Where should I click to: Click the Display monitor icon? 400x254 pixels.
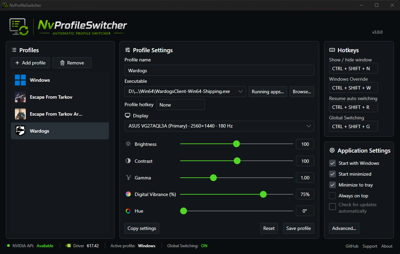pos(128,116)
